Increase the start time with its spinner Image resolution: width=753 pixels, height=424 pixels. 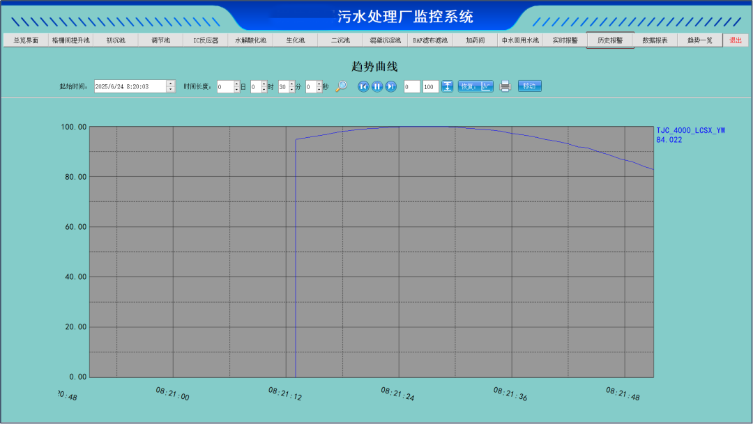(x=171, y=84)
